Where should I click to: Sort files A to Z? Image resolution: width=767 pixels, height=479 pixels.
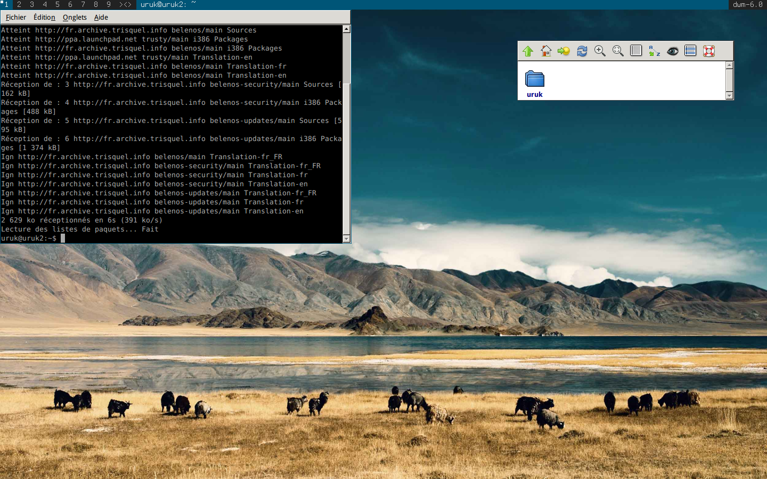click(x=655, y=51)
